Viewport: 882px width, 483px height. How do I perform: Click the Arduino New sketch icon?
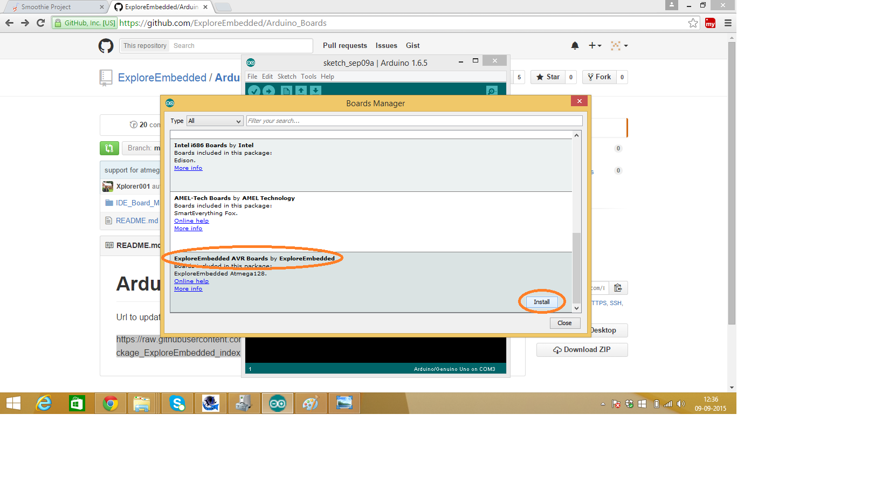tap(286, 91)
